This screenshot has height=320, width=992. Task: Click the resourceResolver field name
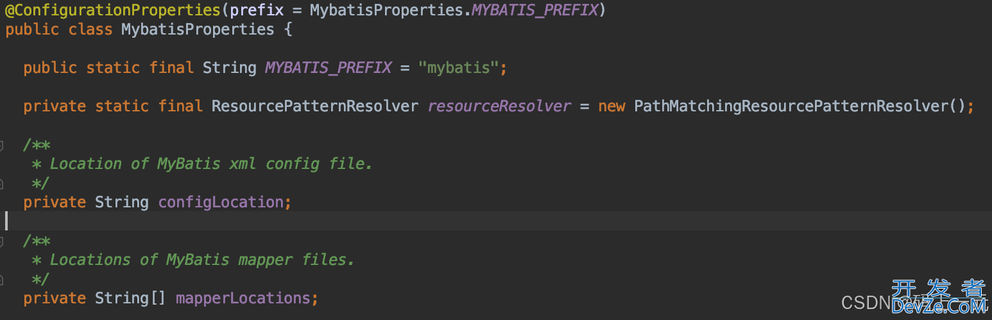(499, 106)
